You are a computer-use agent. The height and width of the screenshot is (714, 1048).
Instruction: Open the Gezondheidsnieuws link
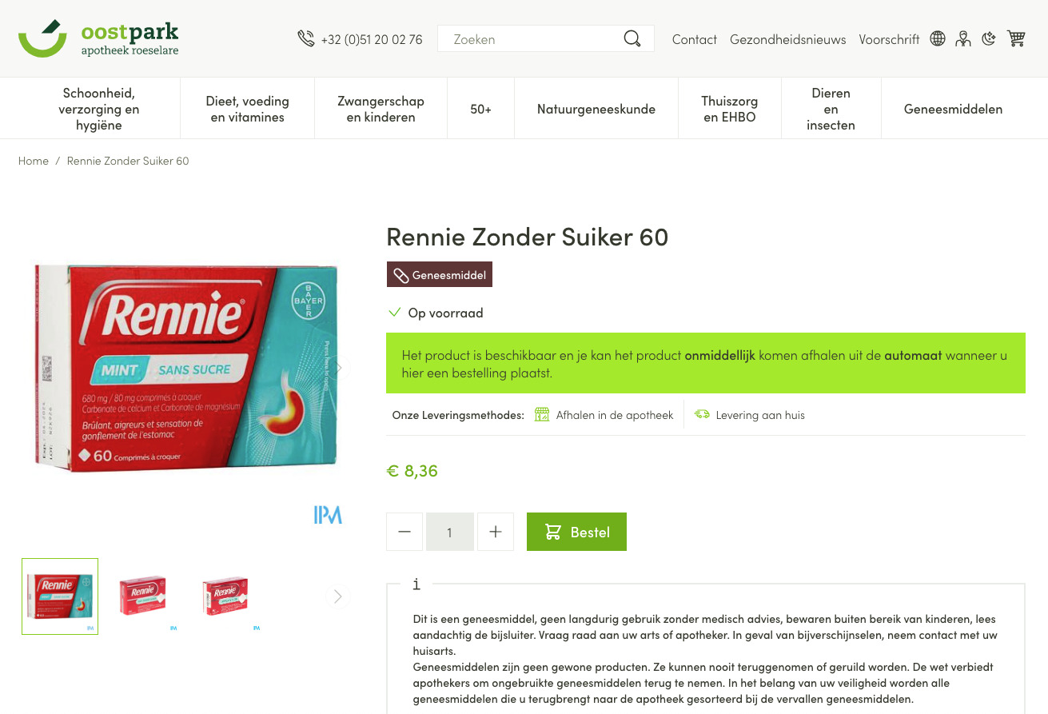(787, 39)
